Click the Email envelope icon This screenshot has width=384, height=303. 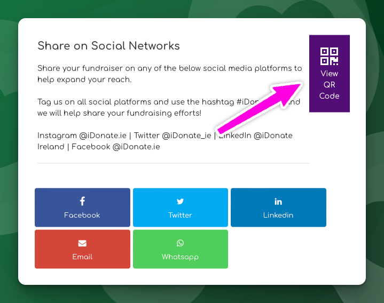click(82, 243)
